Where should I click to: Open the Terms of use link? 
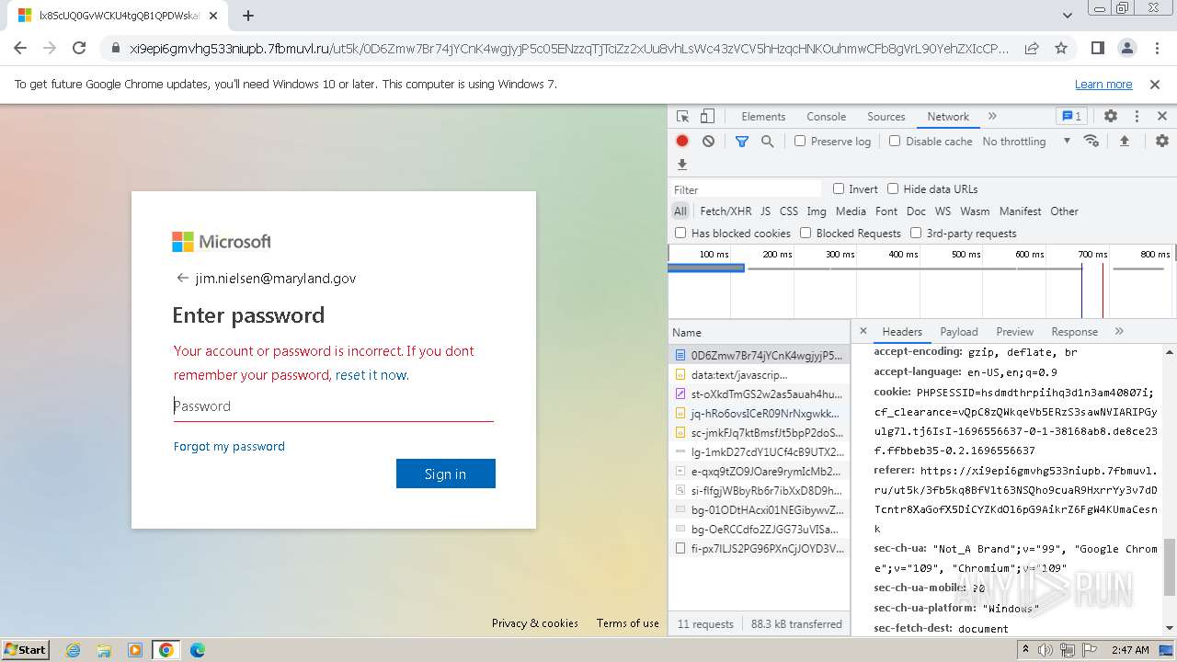pos(628,623)
